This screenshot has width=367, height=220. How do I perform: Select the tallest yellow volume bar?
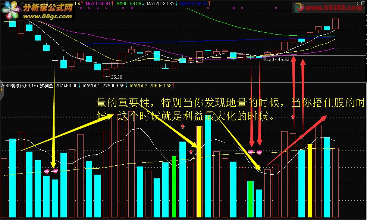200,172
